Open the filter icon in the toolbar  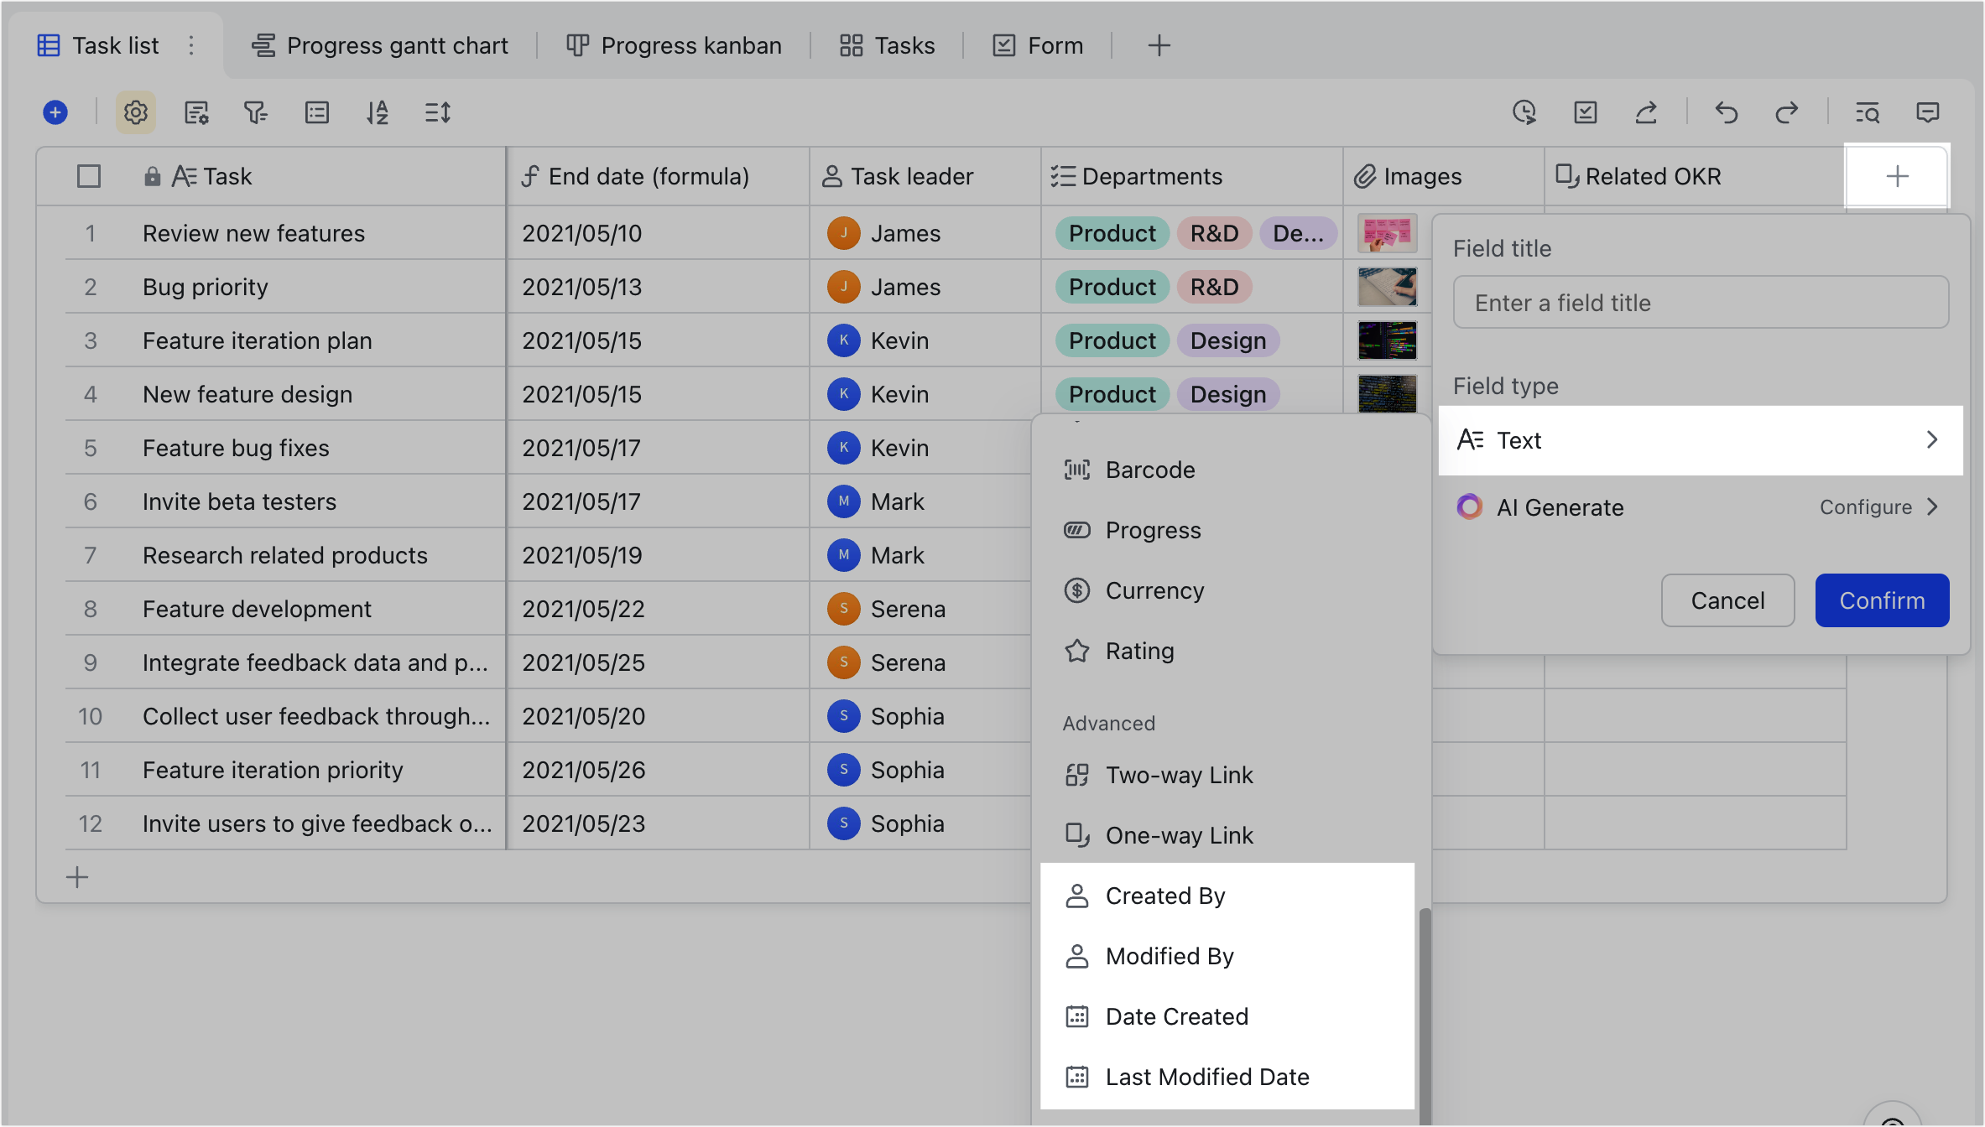pyautogui.click(x=256, y=112)
